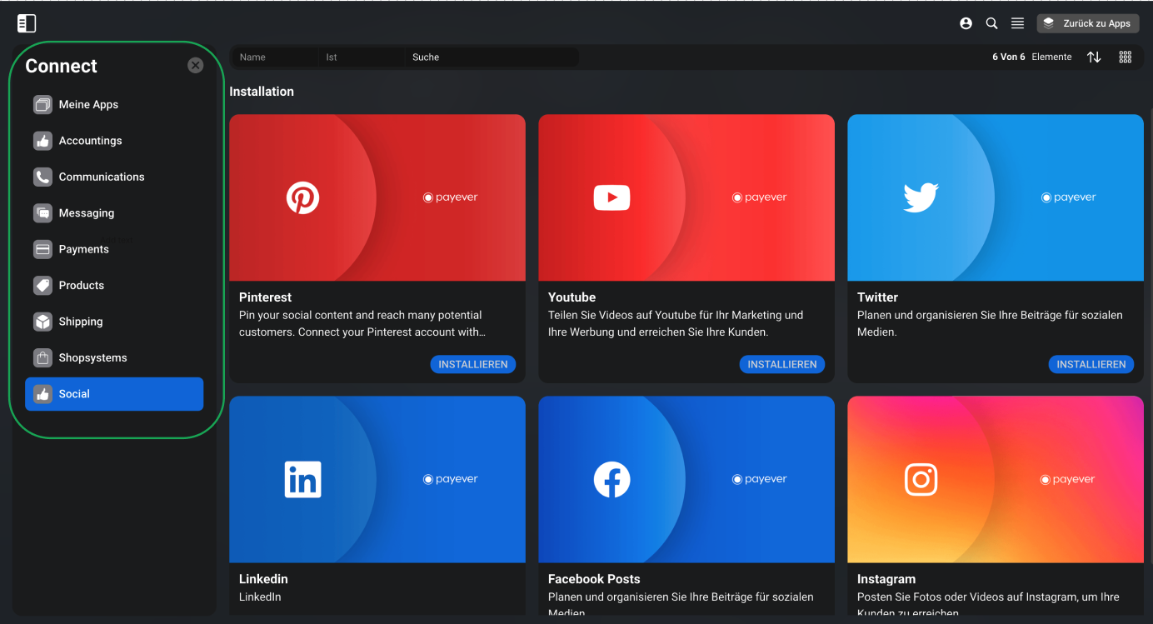Click the Connect sidebar heading

[x=61, y=66]
